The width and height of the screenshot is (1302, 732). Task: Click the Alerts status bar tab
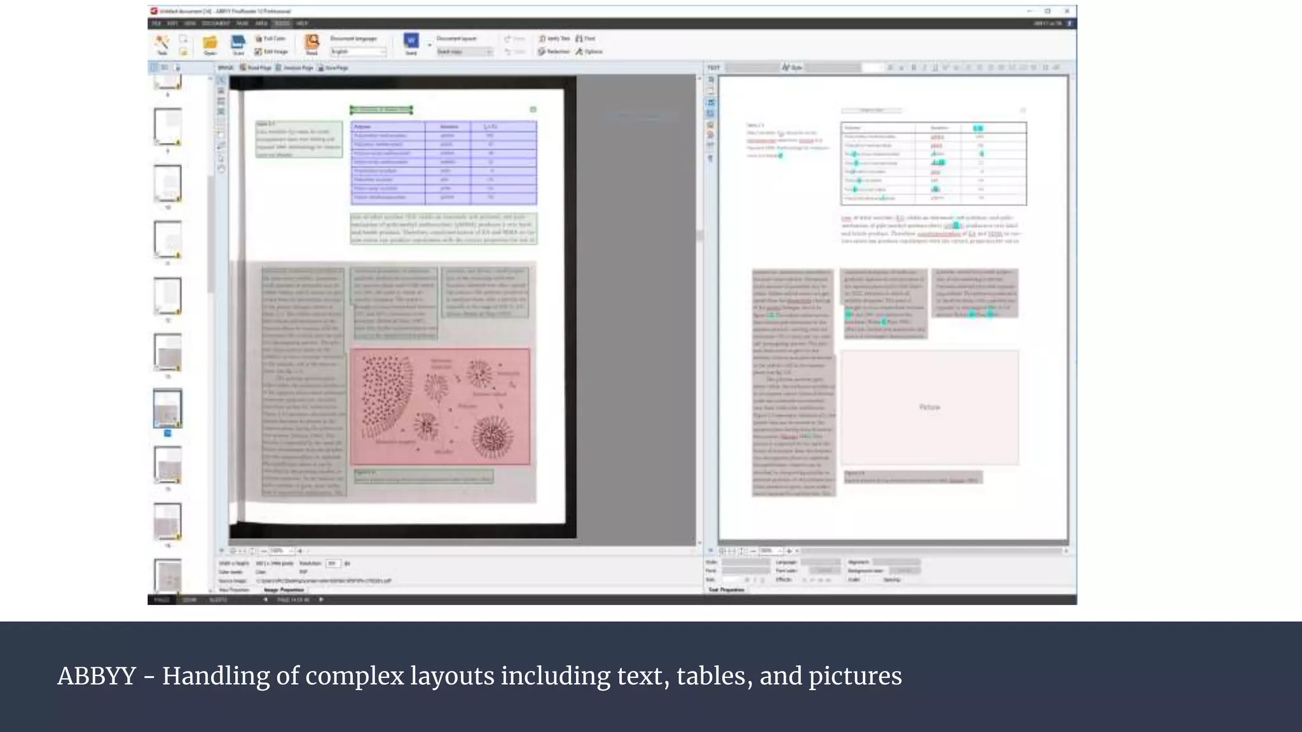pos(218,600)
